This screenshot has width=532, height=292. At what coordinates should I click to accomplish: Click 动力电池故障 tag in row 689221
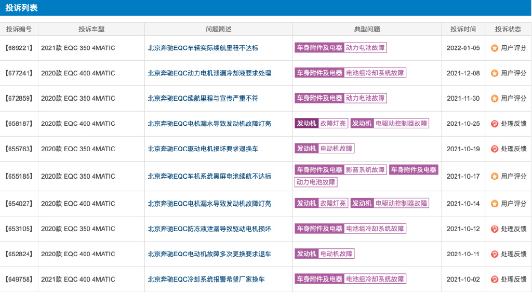365,48
